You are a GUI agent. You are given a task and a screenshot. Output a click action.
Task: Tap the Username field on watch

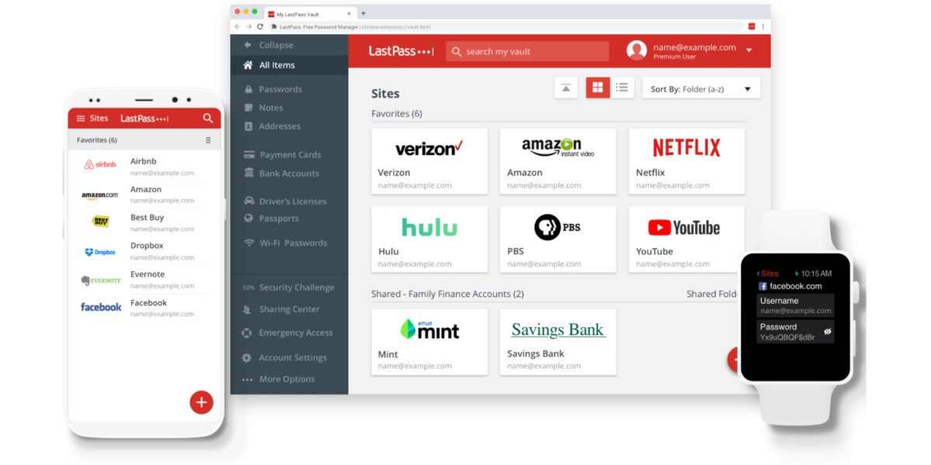796,305
